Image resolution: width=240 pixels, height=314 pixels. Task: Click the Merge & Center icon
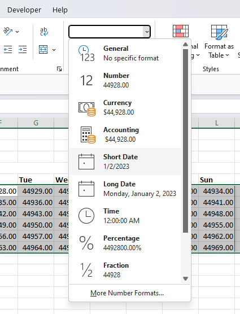[43, 50]
